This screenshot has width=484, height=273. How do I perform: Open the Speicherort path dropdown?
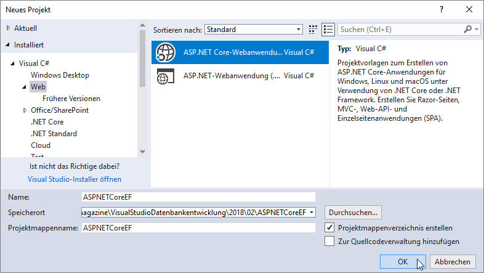(312, 213)
